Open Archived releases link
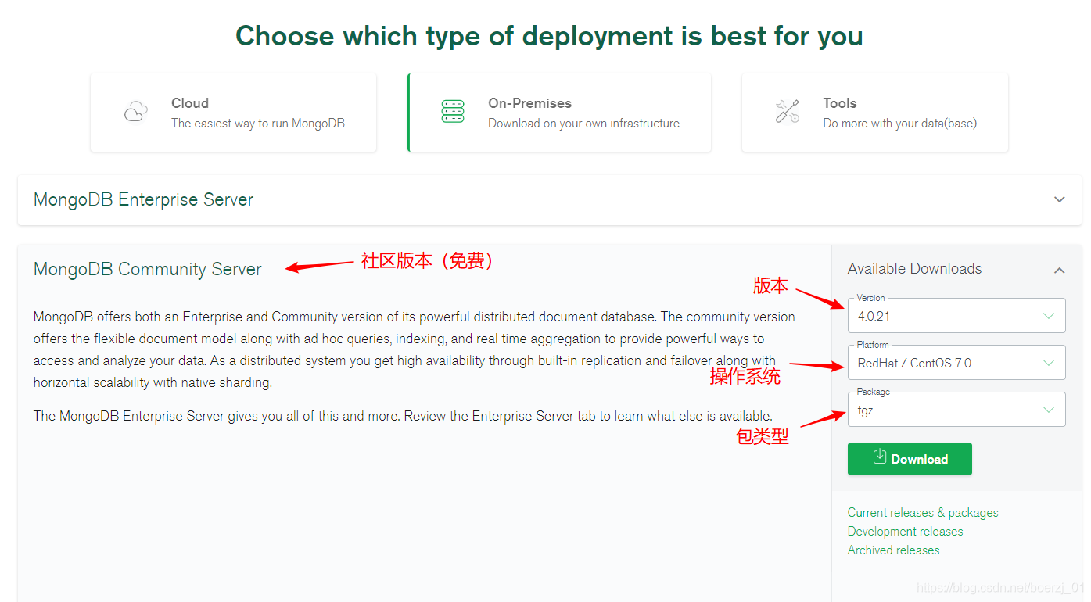 click(x=893, y=550)
